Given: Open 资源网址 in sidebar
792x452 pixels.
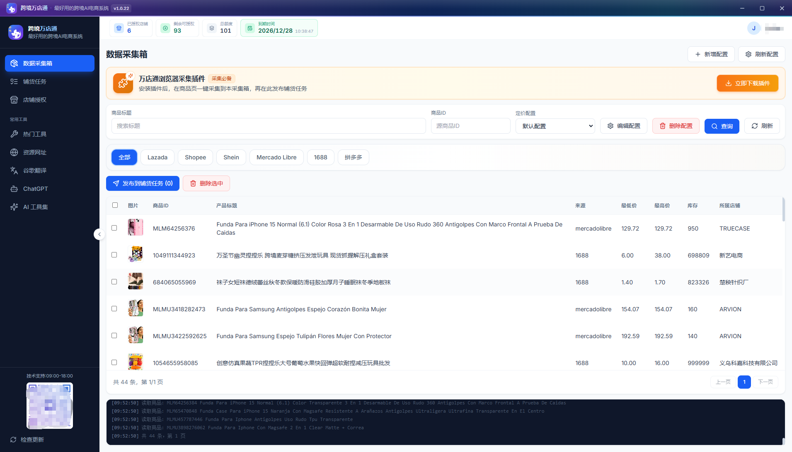Looking at the screenshot, I should [x=50, y=152].
